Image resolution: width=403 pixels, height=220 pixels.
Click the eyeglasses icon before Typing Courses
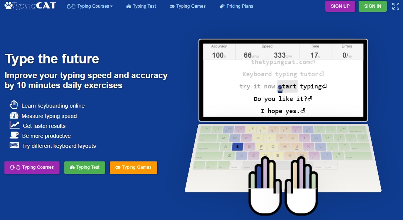pyautogui.click(x=71, y=6)
